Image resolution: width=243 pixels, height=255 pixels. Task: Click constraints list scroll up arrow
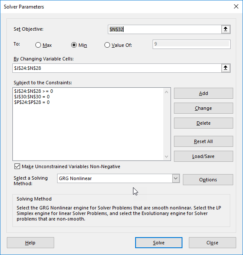pos(166,92)
